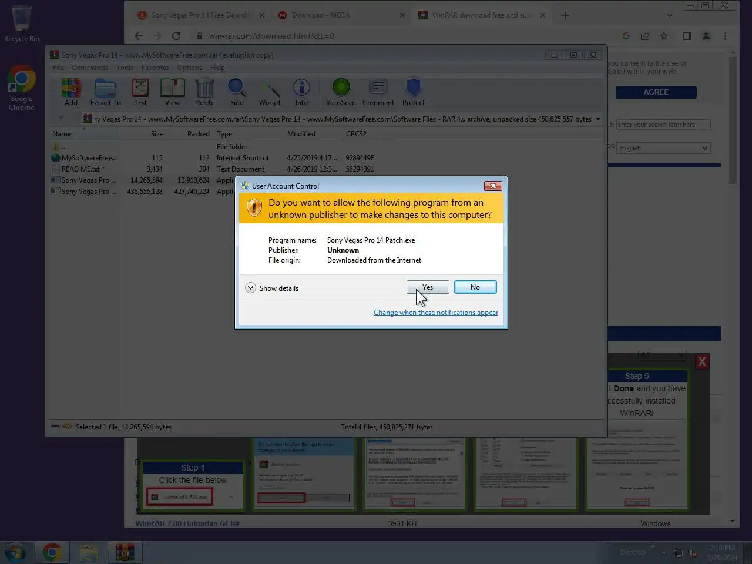This screenshot has width=752, height=564.
Task: Click the Windows Start button
Action: (16, 552)
